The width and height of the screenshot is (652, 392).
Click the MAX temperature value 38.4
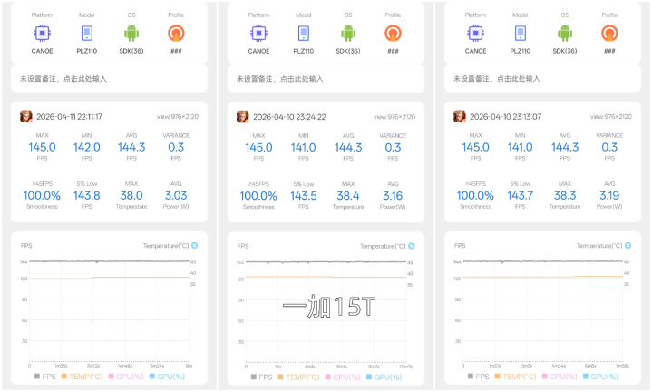348,196
